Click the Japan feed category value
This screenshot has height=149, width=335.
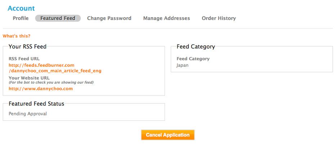(x=182, y=65)
